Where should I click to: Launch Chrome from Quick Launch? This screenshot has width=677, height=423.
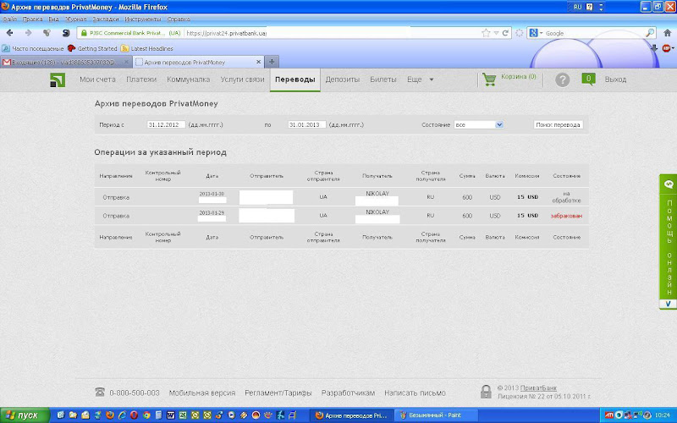146,415
